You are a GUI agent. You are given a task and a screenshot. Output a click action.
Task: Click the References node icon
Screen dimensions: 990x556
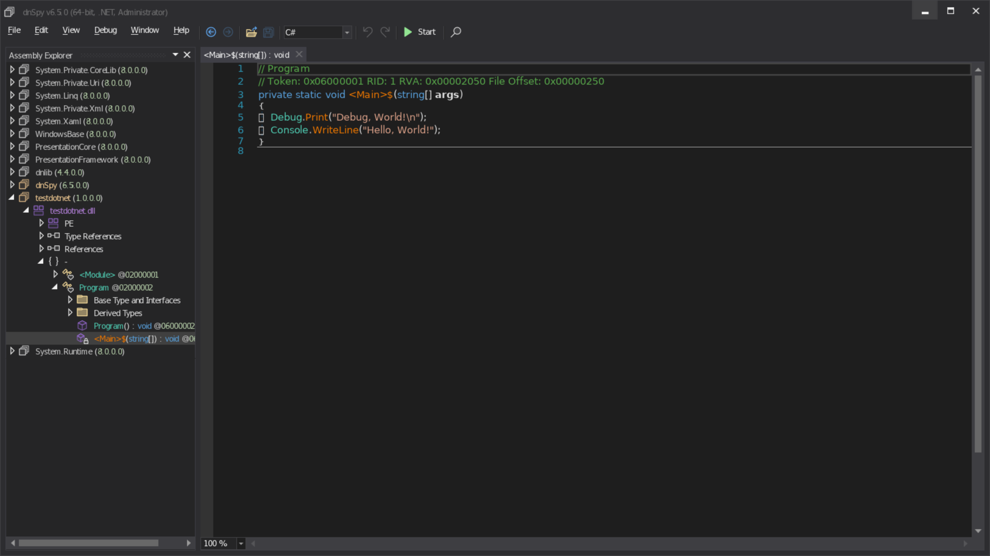click(x=53, y=248)
